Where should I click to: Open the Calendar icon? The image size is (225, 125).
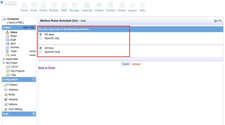[87, 5]
